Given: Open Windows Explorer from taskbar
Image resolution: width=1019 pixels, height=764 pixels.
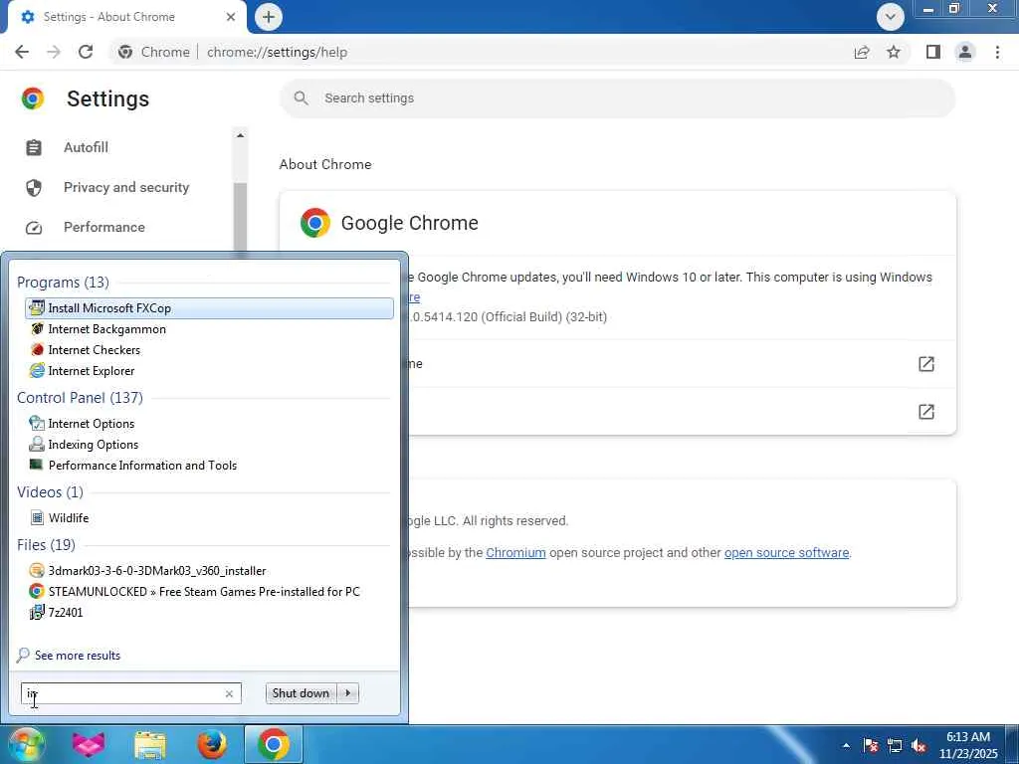Looking at the screenshot, I should tap(150, 744).
